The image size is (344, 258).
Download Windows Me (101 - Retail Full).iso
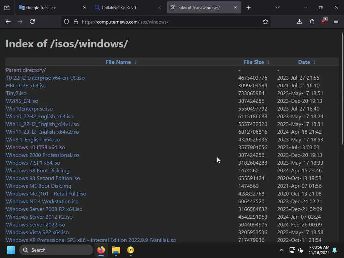click(46, 194)
